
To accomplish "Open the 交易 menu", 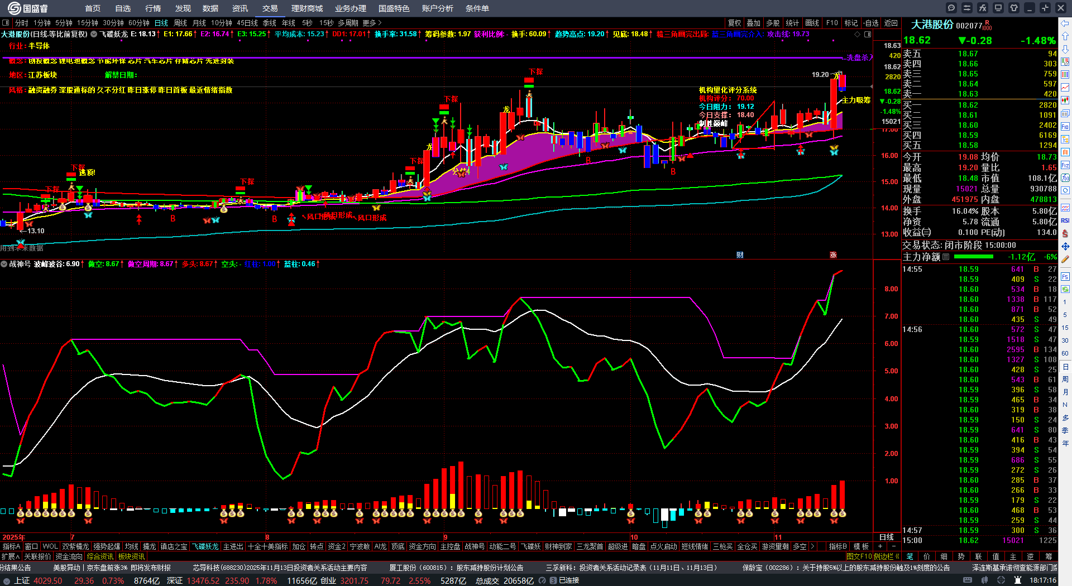I will click(x=270, y=8).
